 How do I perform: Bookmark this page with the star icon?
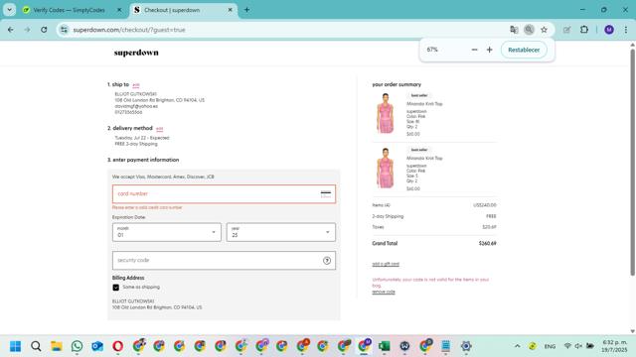[544, 30]
